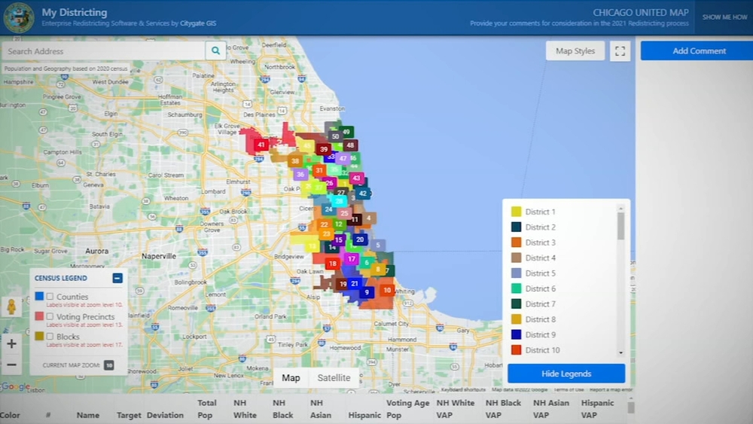The image size is (753, 424).
Task: Open the city seal logo
Action: [x=19, y=17]
